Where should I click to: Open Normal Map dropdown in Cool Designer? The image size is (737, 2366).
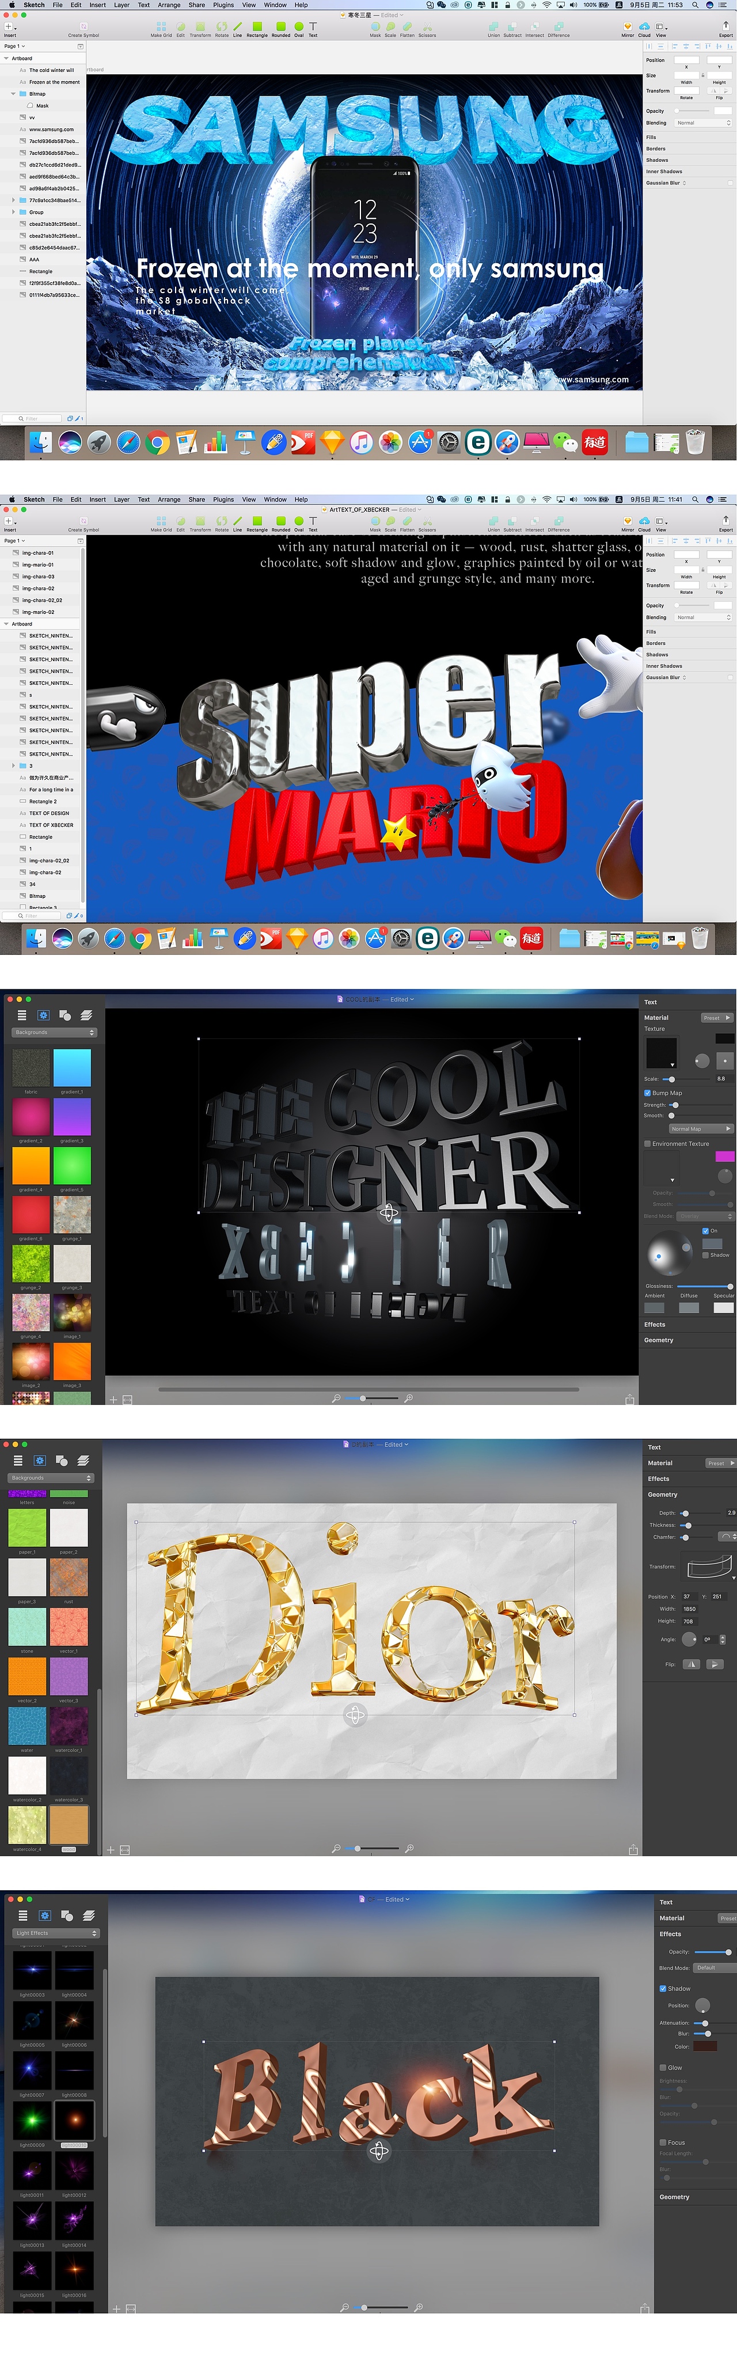point(701,1129)
